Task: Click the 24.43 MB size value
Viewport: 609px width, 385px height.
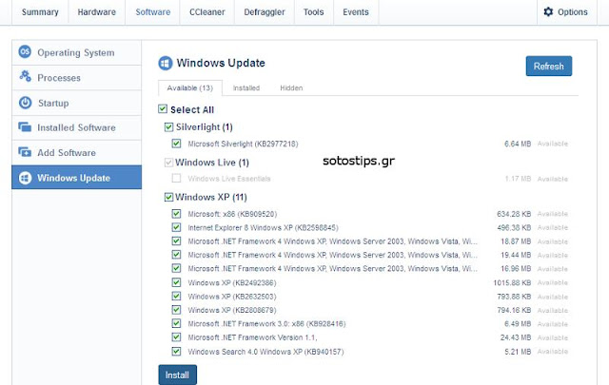Action: pyautogui.click(x=516, y=337)
